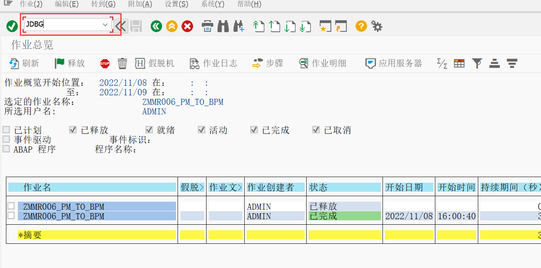The image size is (541, 268).
Task: Open the 系统(Y) menu
Action: [x=212, y=5]
